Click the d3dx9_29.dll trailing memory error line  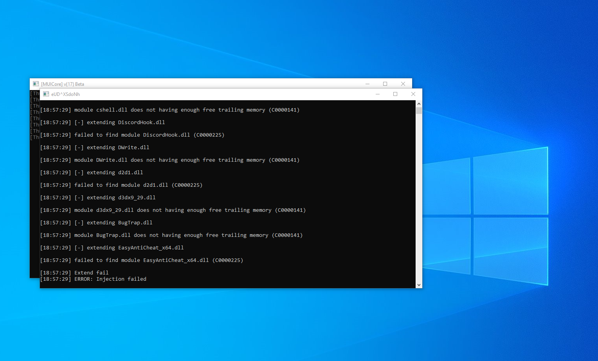click(x=173, y=210)
